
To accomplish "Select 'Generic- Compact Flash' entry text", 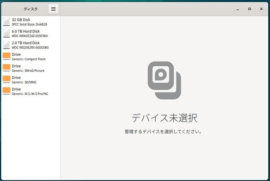I will [29, 59].
